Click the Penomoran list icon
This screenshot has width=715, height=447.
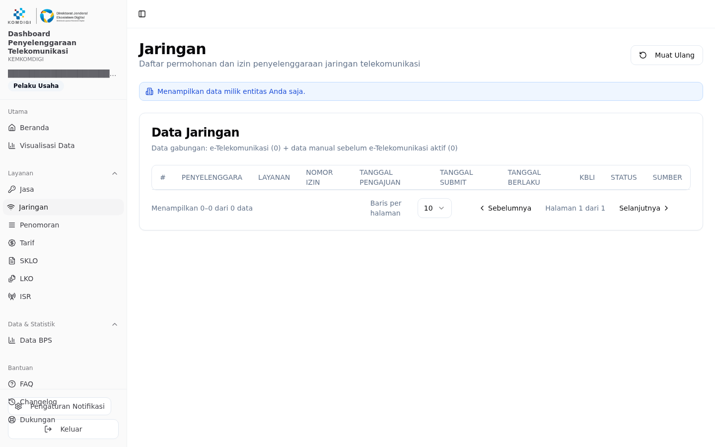(12, 225)
